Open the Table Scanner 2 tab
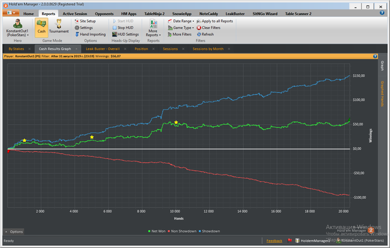 pos(298,14)
